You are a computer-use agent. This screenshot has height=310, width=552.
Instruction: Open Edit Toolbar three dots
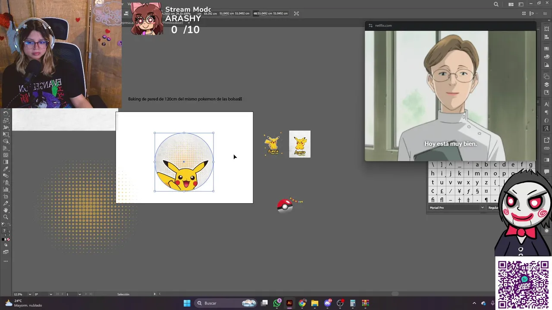coord(6,261)
